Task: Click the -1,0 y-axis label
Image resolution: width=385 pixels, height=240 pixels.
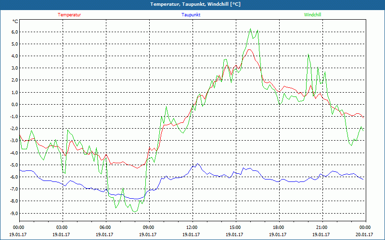Action: tap(14, 117)
